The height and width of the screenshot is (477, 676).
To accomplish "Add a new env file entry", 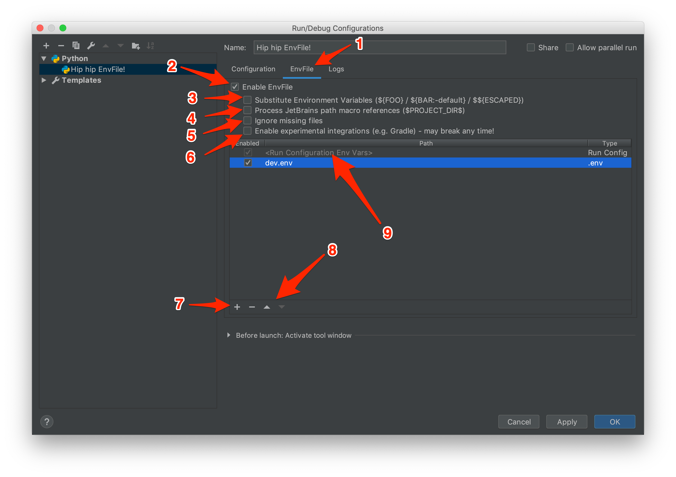I will pyautogui.click(x=237, y=307).
